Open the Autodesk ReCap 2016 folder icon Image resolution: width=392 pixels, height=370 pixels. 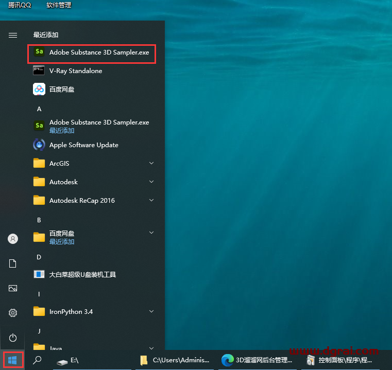pyautogui.click(x=39, y=200)
